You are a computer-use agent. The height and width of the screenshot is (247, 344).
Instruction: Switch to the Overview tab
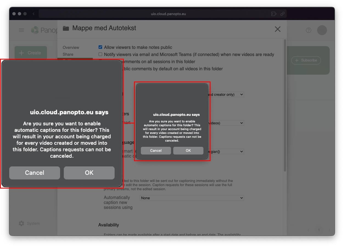click(x=71, y=47)
